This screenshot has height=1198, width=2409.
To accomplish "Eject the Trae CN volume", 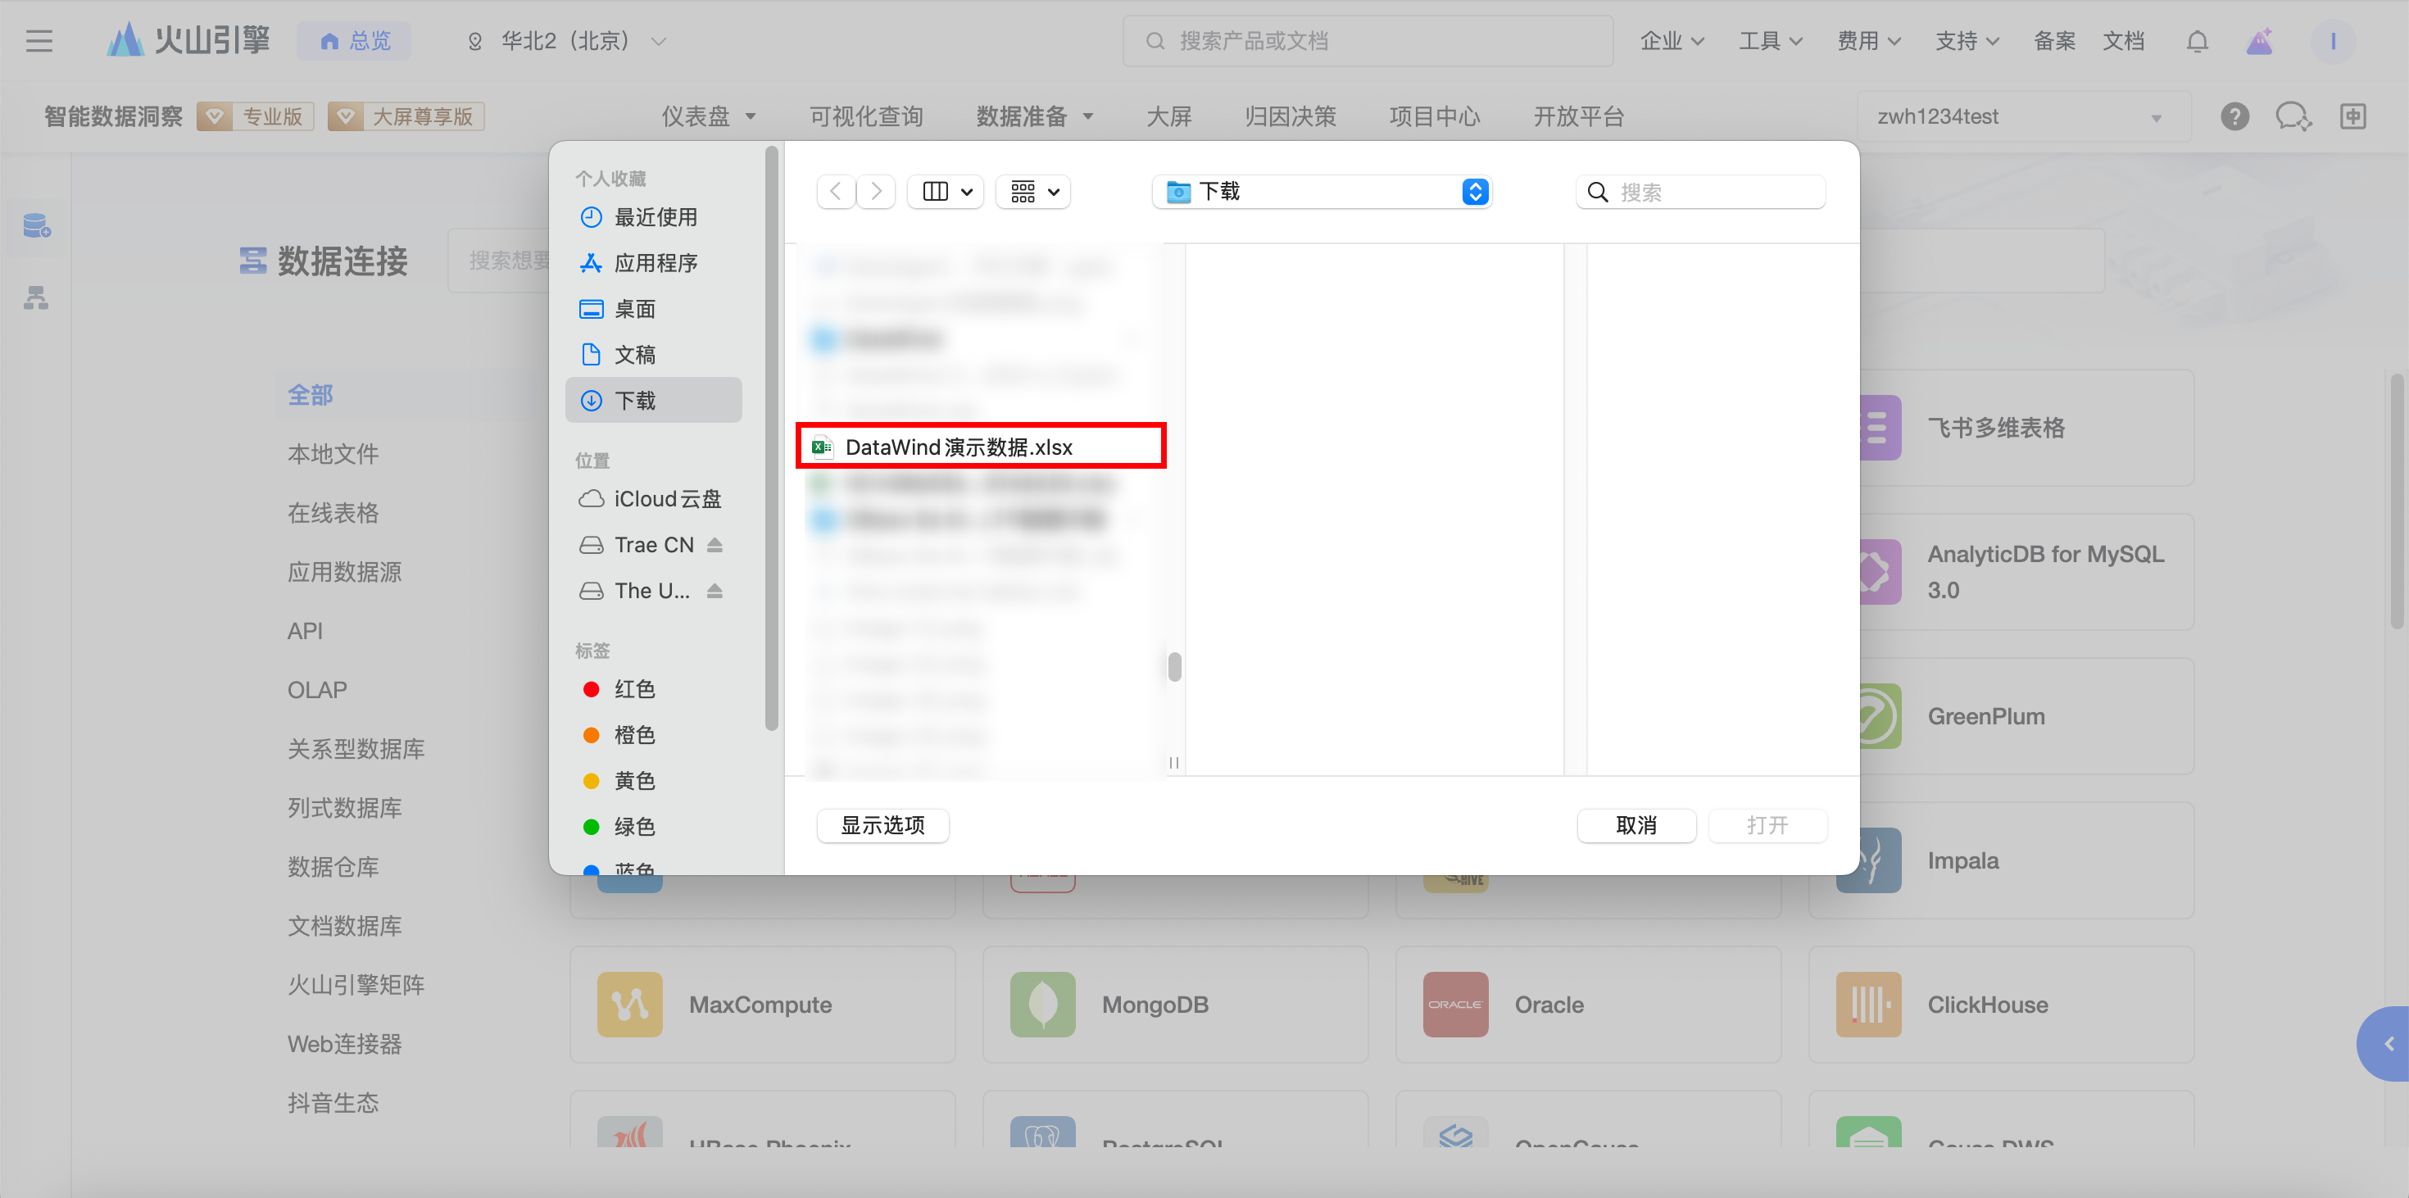I will [x=715, y=544].
